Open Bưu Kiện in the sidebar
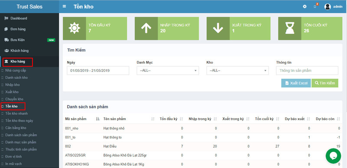Viewport: 347px width, 168px height. (29, 40)
